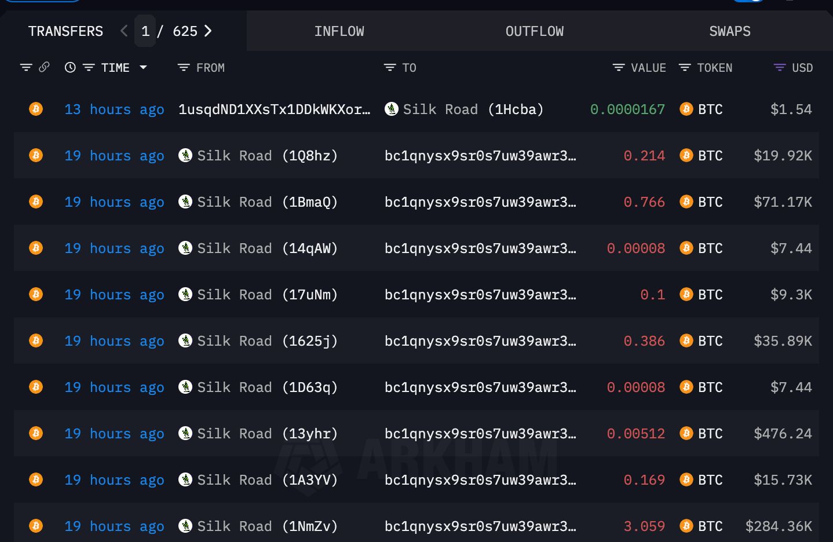The width and height of the screenshot is (833, 542).
Task: Expand the TIME sort dropdown arrow
Action: tap(143, 68)
